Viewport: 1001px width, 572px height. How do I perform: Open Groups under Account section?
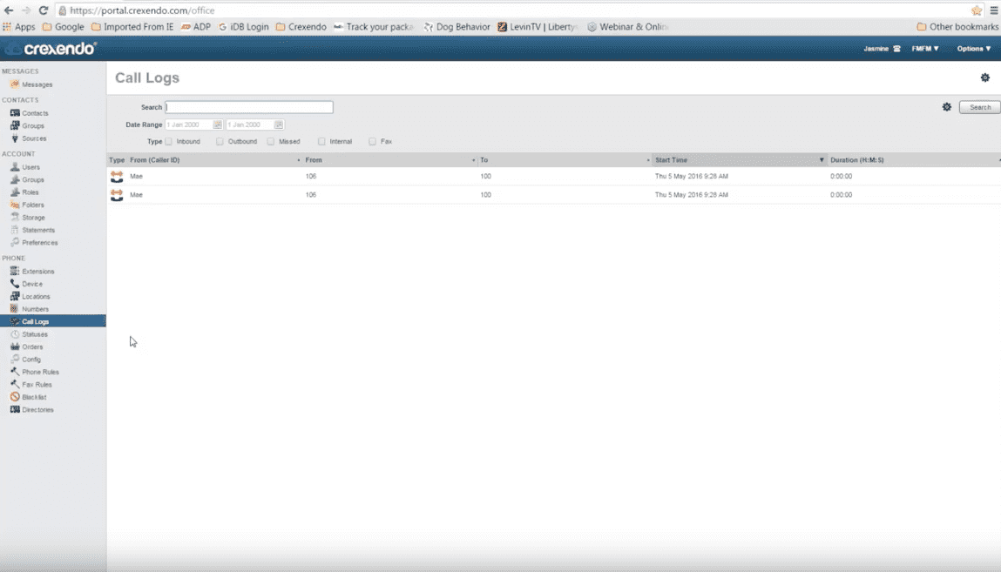pyautogui.click(x=32, y=180)
